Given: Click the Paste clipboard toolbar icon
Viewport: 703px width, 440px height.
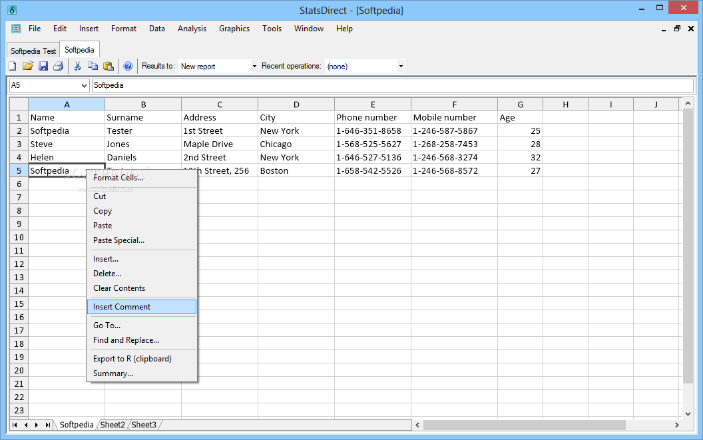Looking at the screenshot, I should pyautogui.click(x=109, y=66).
